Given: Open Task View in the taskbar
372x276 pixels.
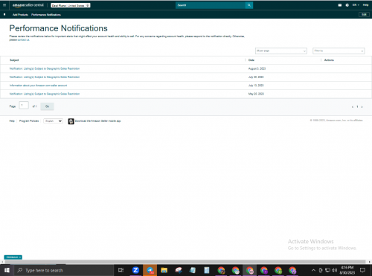Looking at the screenshot, I should pyautogui.click(x=121, y=270).
